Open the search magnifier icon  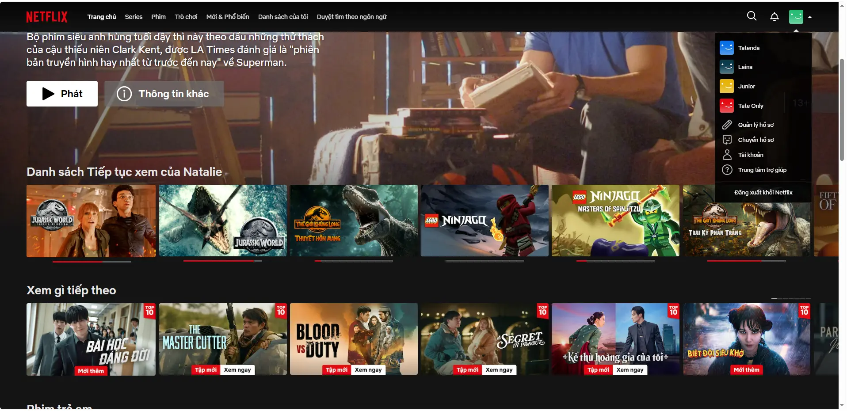tap(752, 16)
